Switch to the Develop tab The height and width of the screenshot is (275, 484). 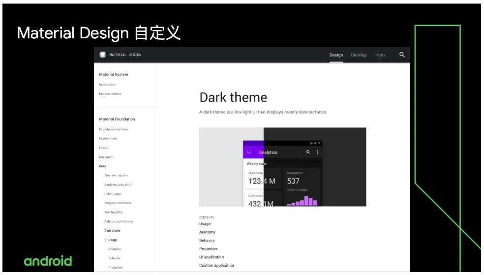click(359, 55)
